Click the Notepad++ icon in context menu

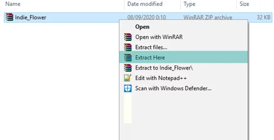click(x=128, y=78)
